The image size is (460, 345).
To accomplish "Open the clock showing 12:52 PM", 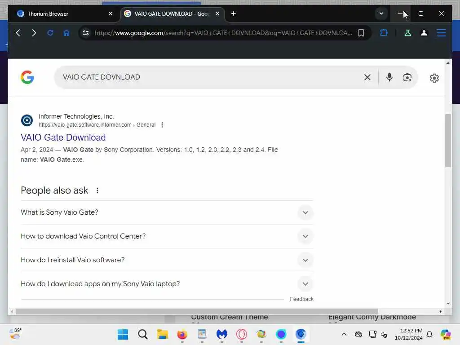I will (x=409, y=334).
